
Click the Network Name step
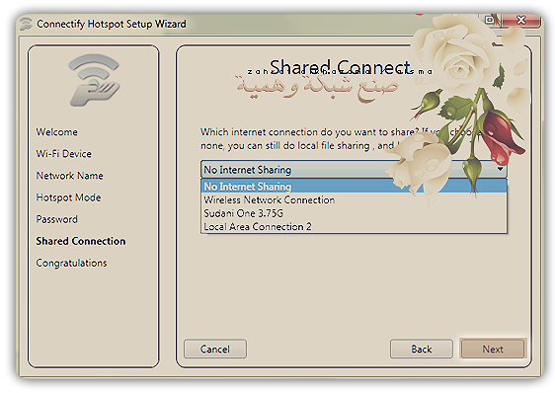[x=69, y=176]
